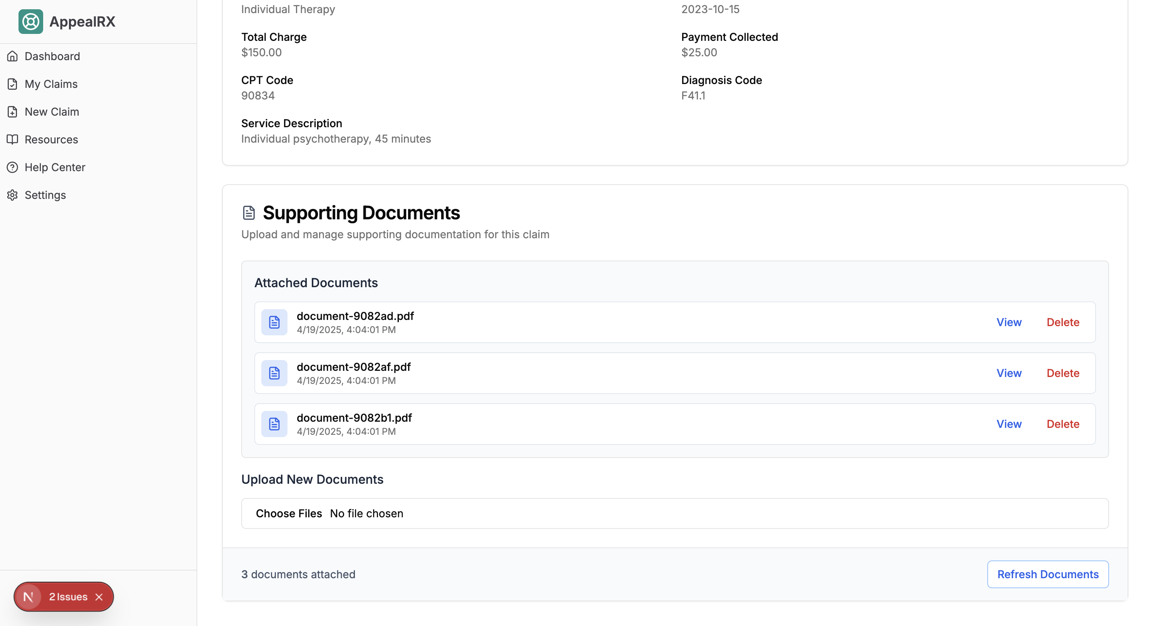The width and height of the screenshot is (1153, 626).
Task: Click the document-9082ad.pdf file icon
Action: click(x=274, y=322)
